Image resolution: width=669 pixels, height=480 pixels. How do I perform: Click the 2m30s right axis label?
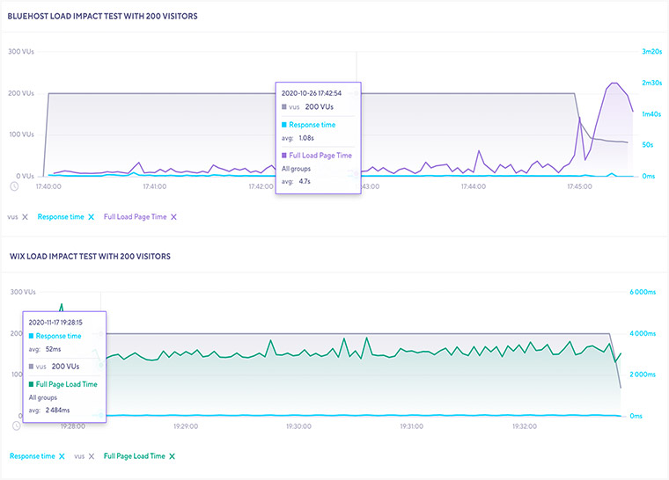(x=652, y=83)
